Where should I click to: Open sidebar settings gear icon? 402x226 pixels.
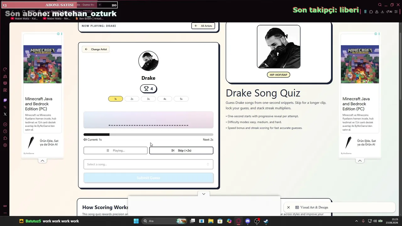click(5, 145)
